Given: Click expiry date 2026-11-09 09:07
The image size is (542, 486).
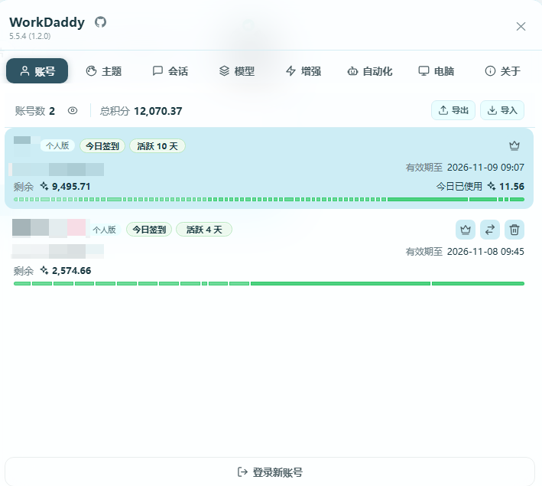Looking at the screenshot, I should pos(485,168).
